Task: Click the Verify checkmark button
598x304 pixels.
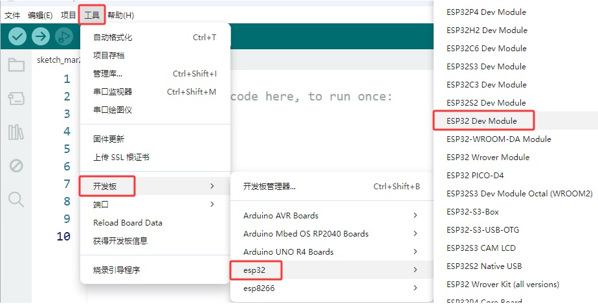Action: click(17, 37)
